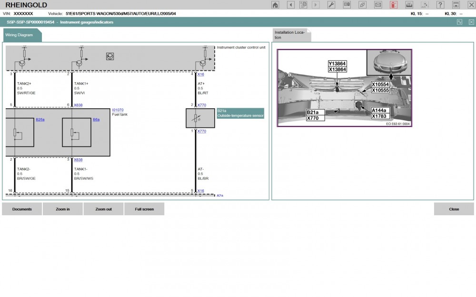Open the upper X16 connector link
The image size is (476, 297).
pos(201,74)
